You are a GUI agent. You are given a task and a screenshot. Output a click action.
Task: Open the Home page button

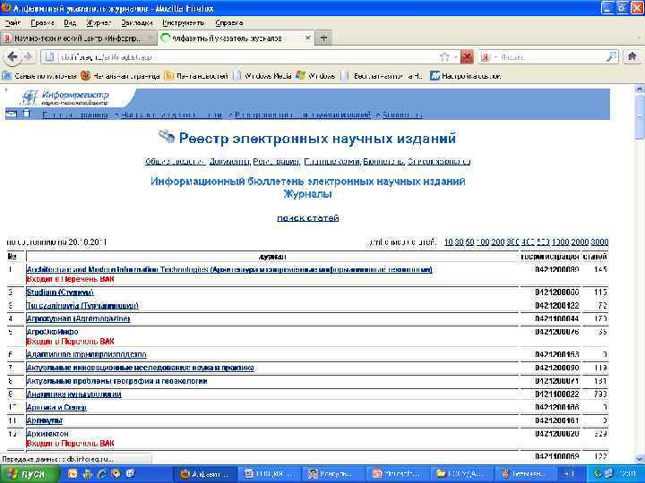click(x=632, y=56)
